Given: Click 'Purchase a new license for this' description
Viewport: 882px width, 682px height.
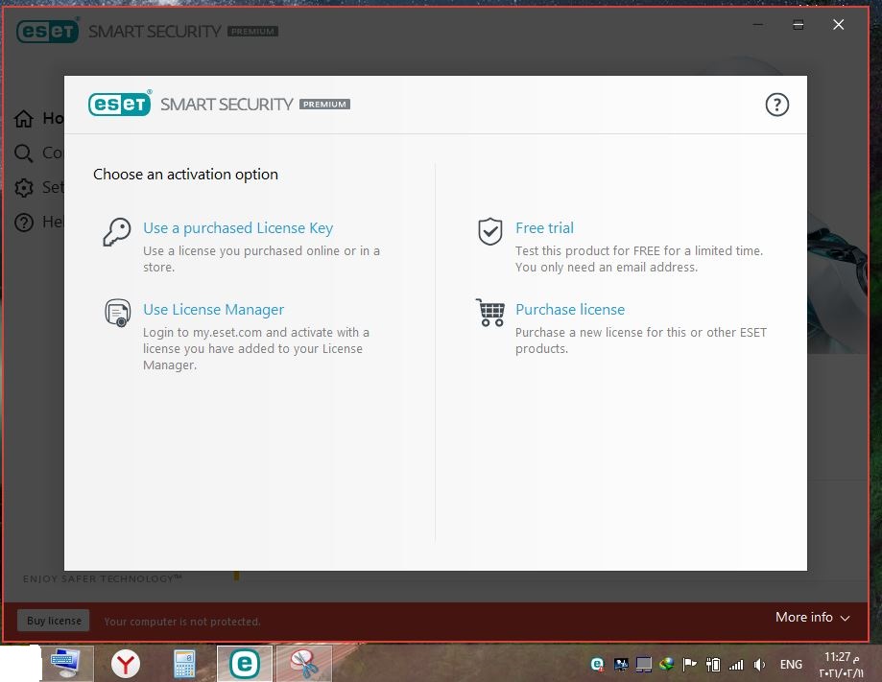Looking at the screenshot, I should 641,341.
